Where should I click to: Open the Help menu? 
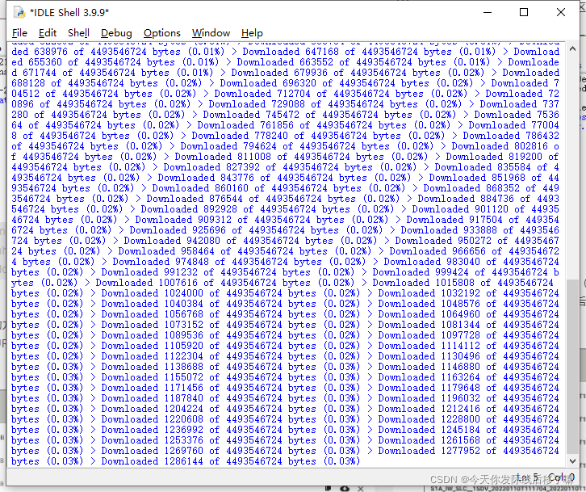point(252,33)
